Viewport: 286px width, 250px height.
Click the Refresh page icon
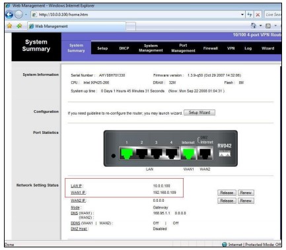[250, 15]
